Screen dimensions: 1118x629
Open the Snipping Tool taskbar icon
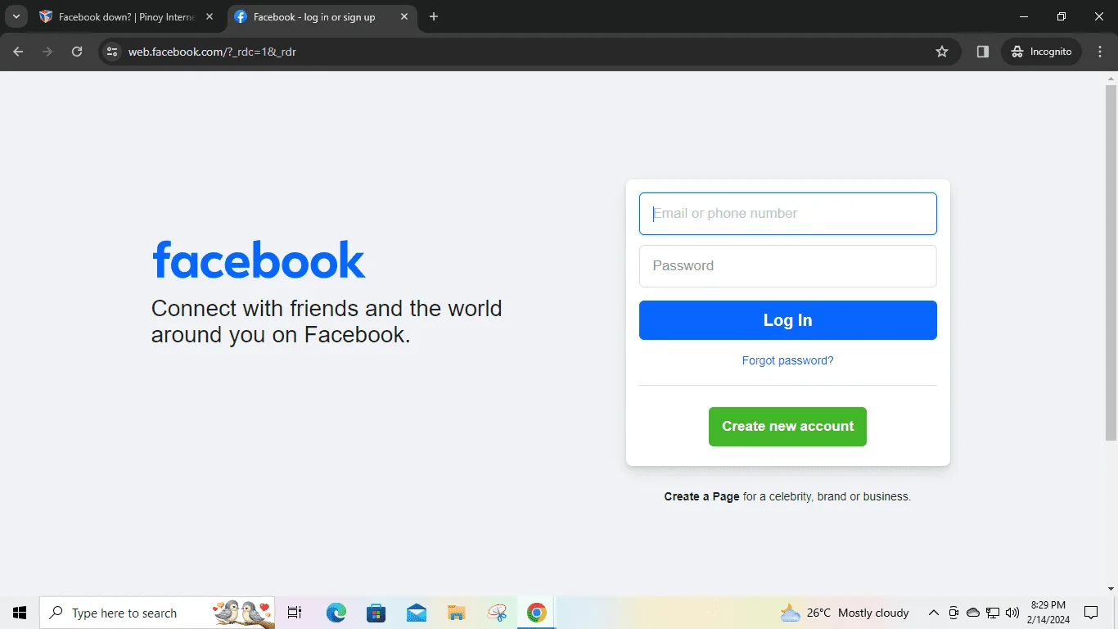(497, 613)
